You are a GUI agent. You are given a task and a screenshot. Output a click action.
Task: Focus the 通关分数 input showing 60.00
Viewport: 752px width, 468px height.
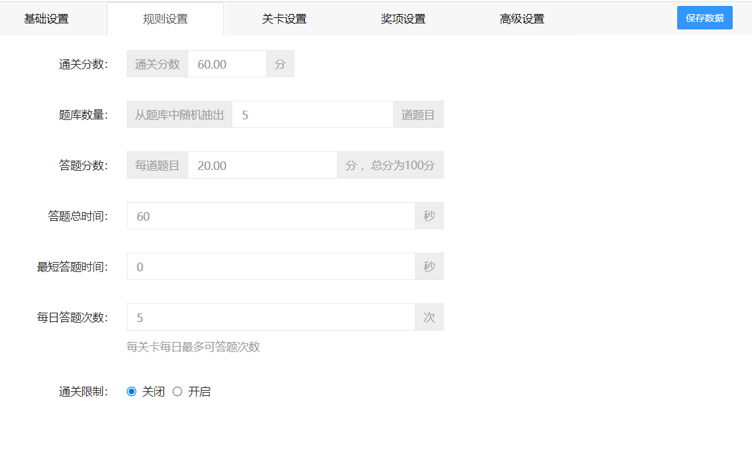pyautogui.click(x=228, y=64)
